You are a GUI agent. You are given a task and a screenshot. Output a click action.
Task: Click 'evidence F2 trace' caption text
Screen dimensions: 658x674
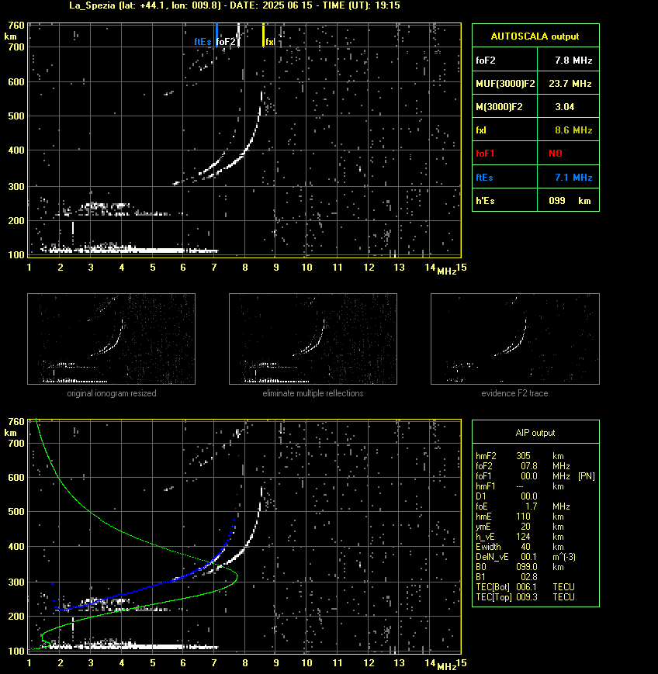[x=514, y=393]
